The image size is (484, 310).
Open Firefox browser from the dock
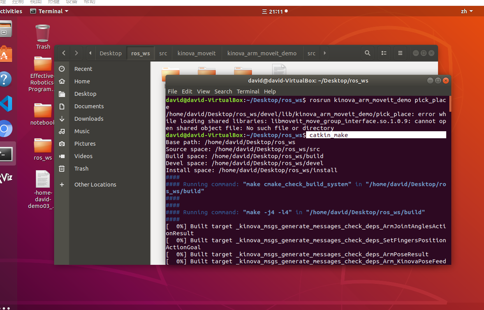pos(6,129)
